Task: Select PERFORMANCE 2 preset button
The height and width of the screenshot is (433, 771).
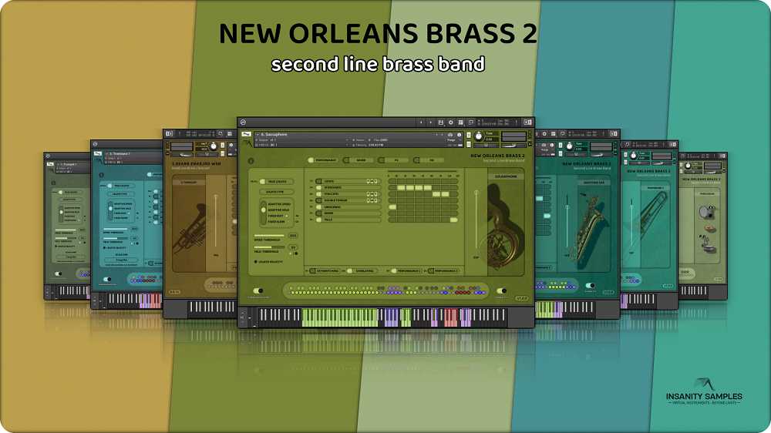Action: point(443,270)
